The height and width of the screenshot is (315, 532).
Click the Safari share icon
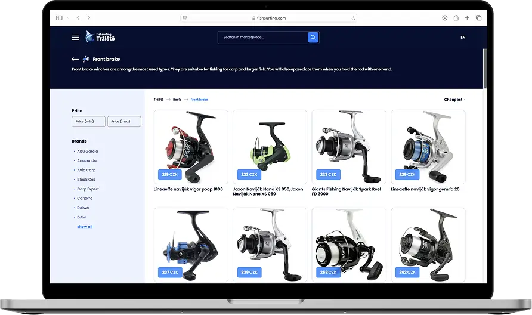point(456,18)
